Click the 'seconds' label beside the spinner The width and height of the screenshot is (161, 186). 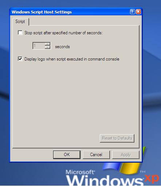(x=62, y=47)
